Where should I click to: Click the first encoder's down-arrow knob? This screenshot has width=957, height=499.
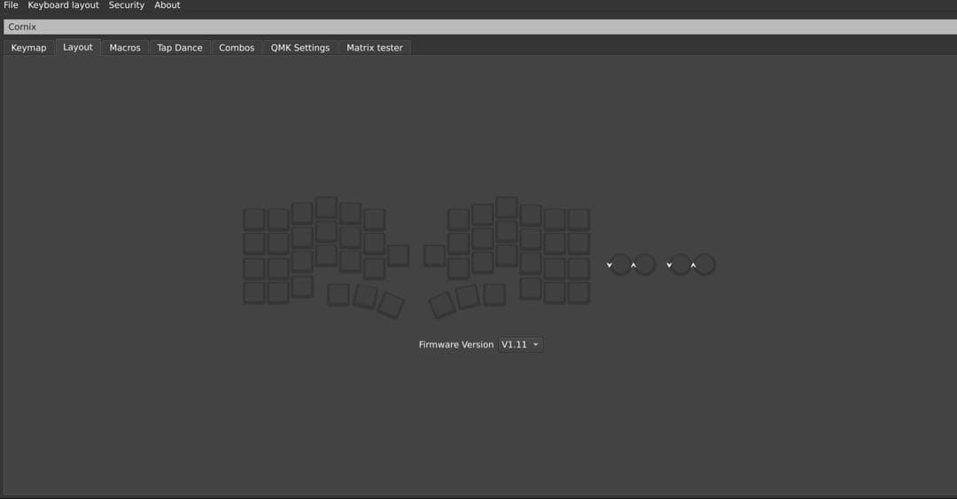tap(620, 264)
